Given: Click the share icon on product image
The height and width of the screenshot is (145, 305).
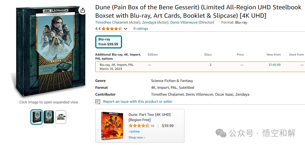Looking at the screenshot, I should coord(82,11).
